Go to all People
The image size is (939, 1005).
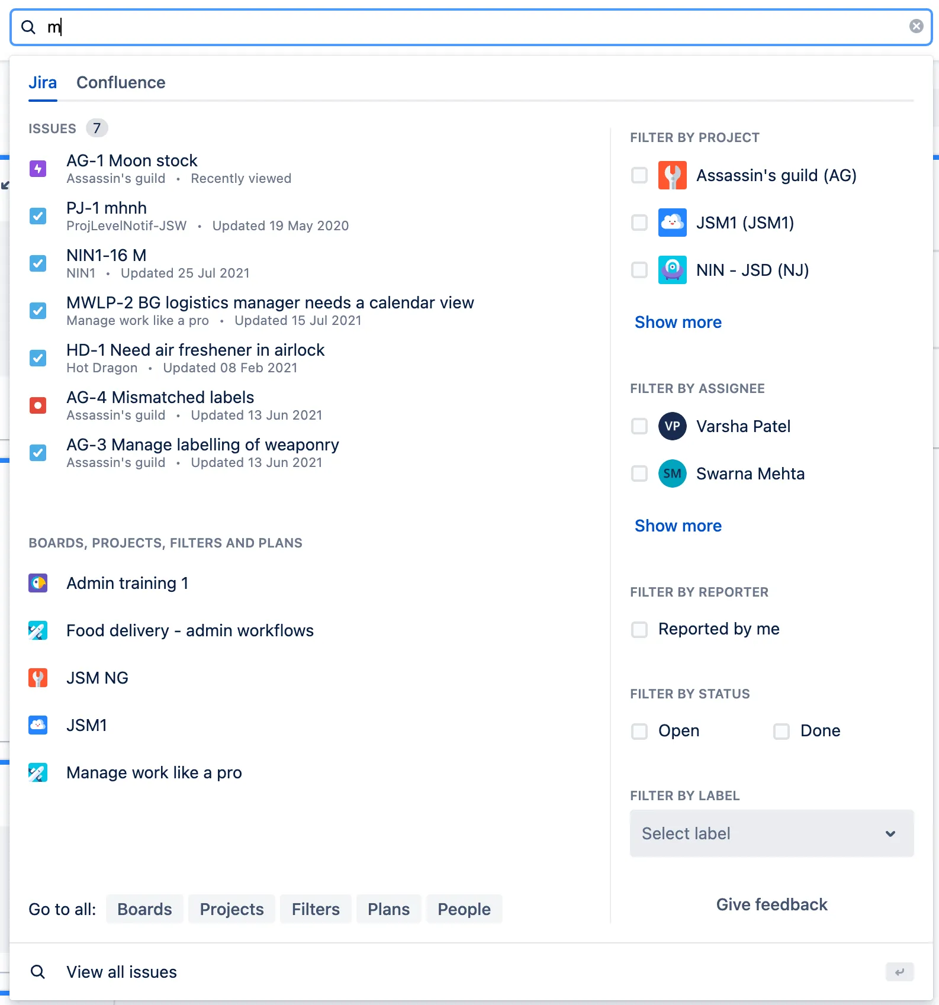[x=464, y=909]
